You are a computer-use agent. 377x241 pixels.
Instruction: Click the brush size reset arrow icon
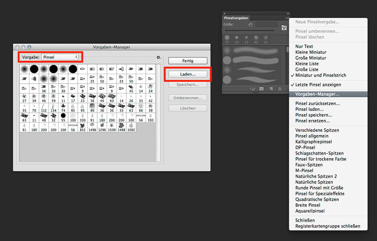250,25
